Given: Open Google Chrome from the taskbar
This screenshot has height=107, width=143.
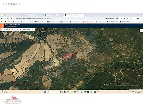Looking at the screenshot, I should point(82,92).
